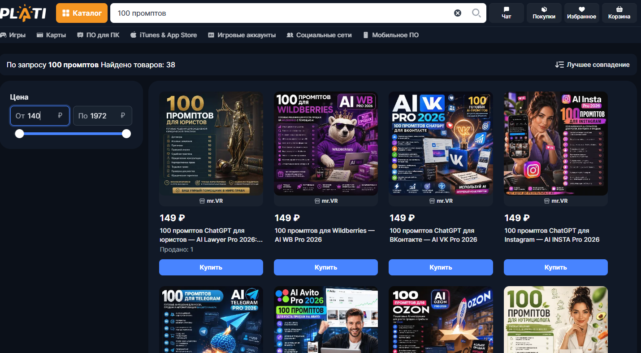
Task: Click the right price slider handle
Action: click(126, 133)
